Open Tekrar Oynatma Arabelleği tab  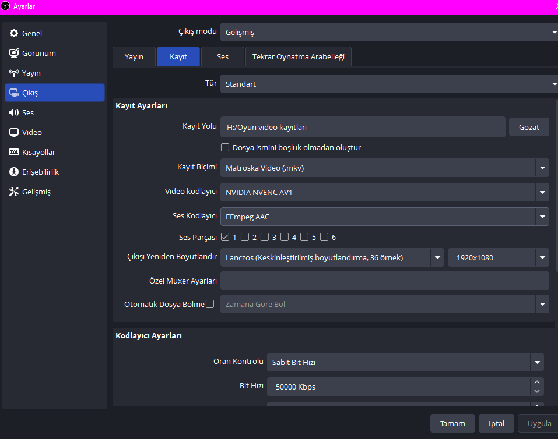point(298,56)
